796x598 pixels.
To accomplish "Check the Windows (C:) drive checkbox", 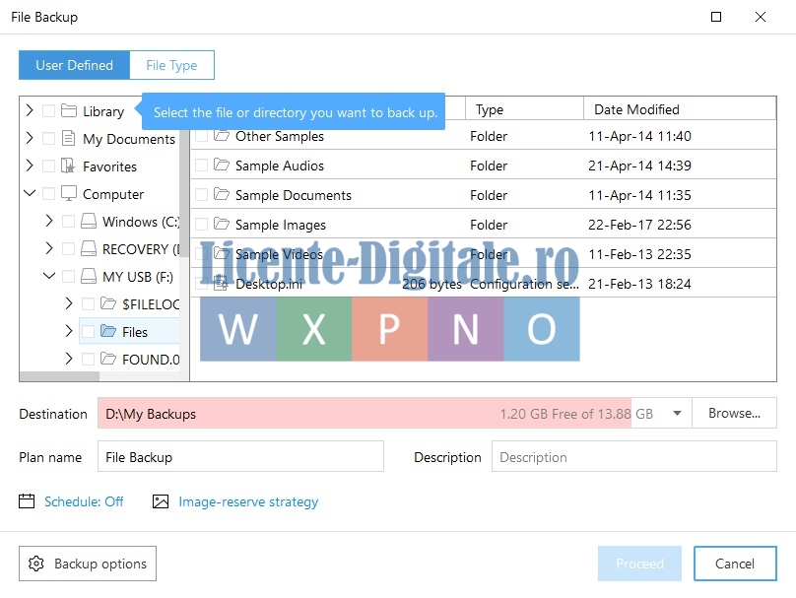I will pos(68,221).
